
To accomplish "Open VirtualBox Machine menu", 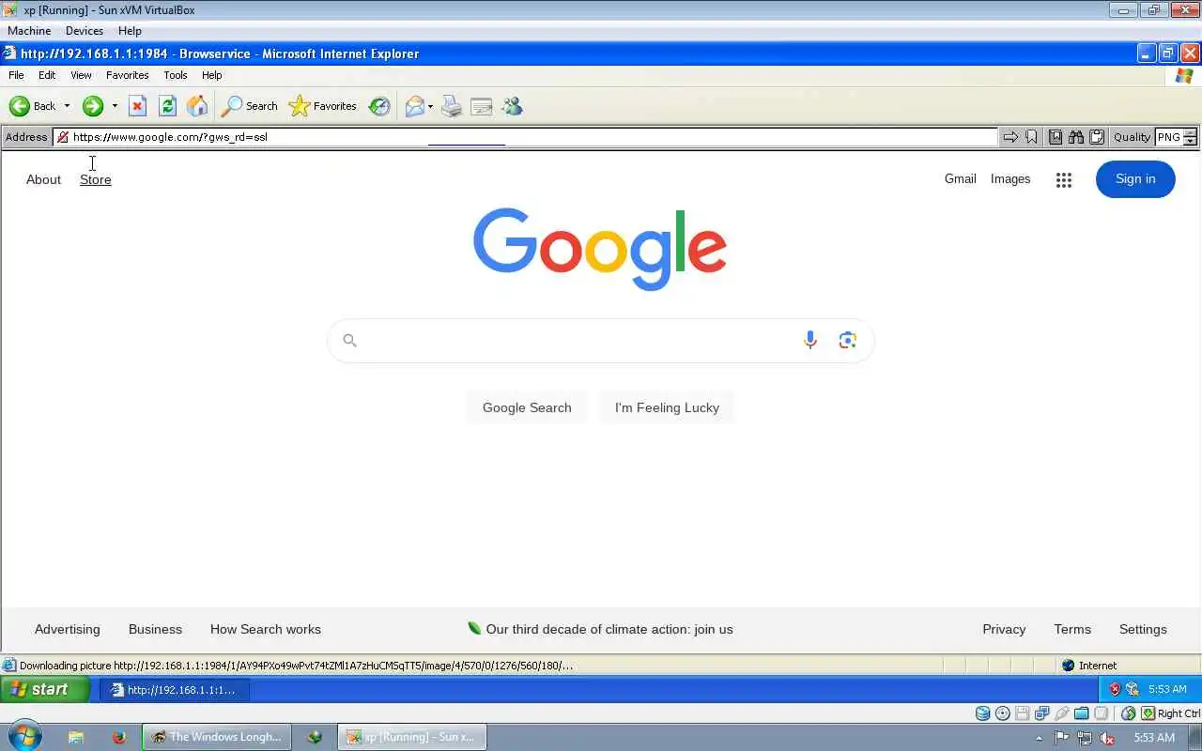I will click(29, 31).
